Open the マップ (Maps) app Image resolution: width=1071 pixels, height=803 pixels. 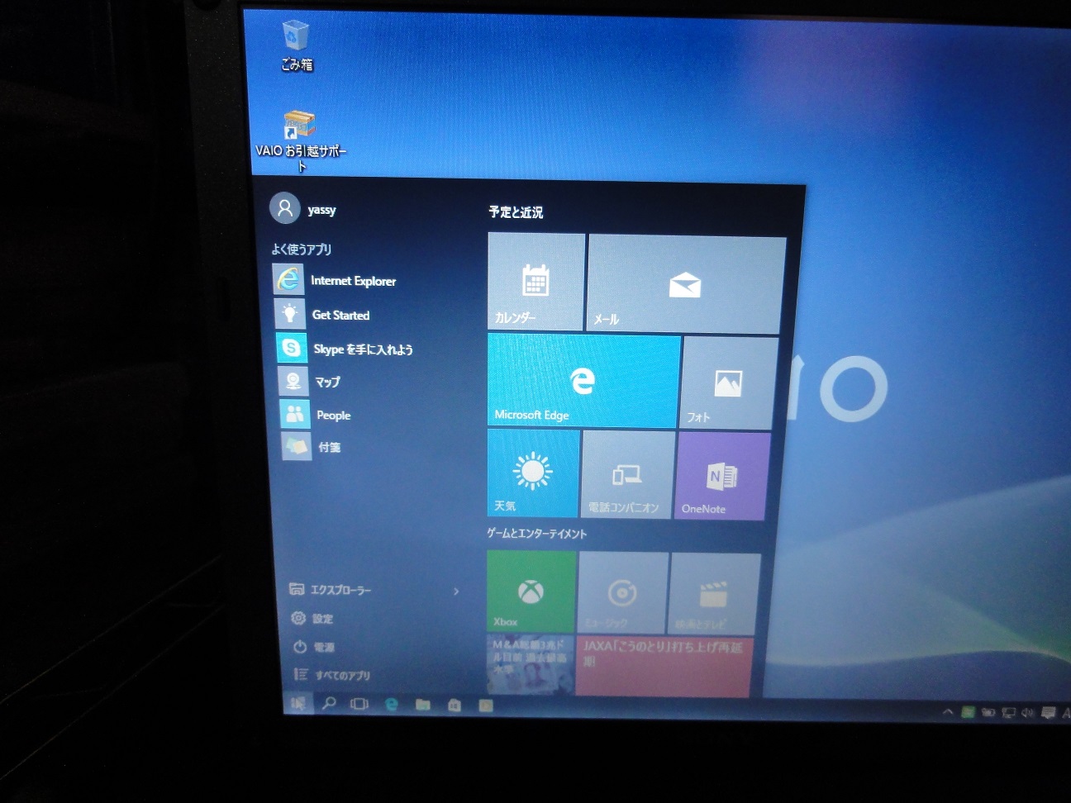coord(309,382)
